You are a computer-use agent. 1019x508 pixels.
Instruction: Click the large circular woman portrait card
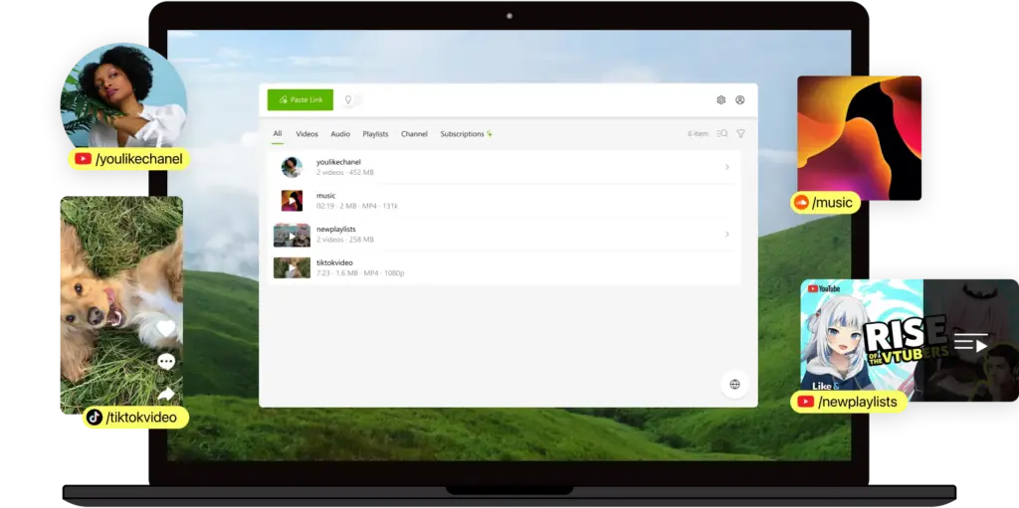pos(123,94)
